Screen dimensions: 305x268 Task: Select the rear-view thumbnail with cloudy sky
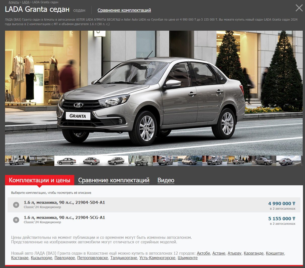point(289,161)
